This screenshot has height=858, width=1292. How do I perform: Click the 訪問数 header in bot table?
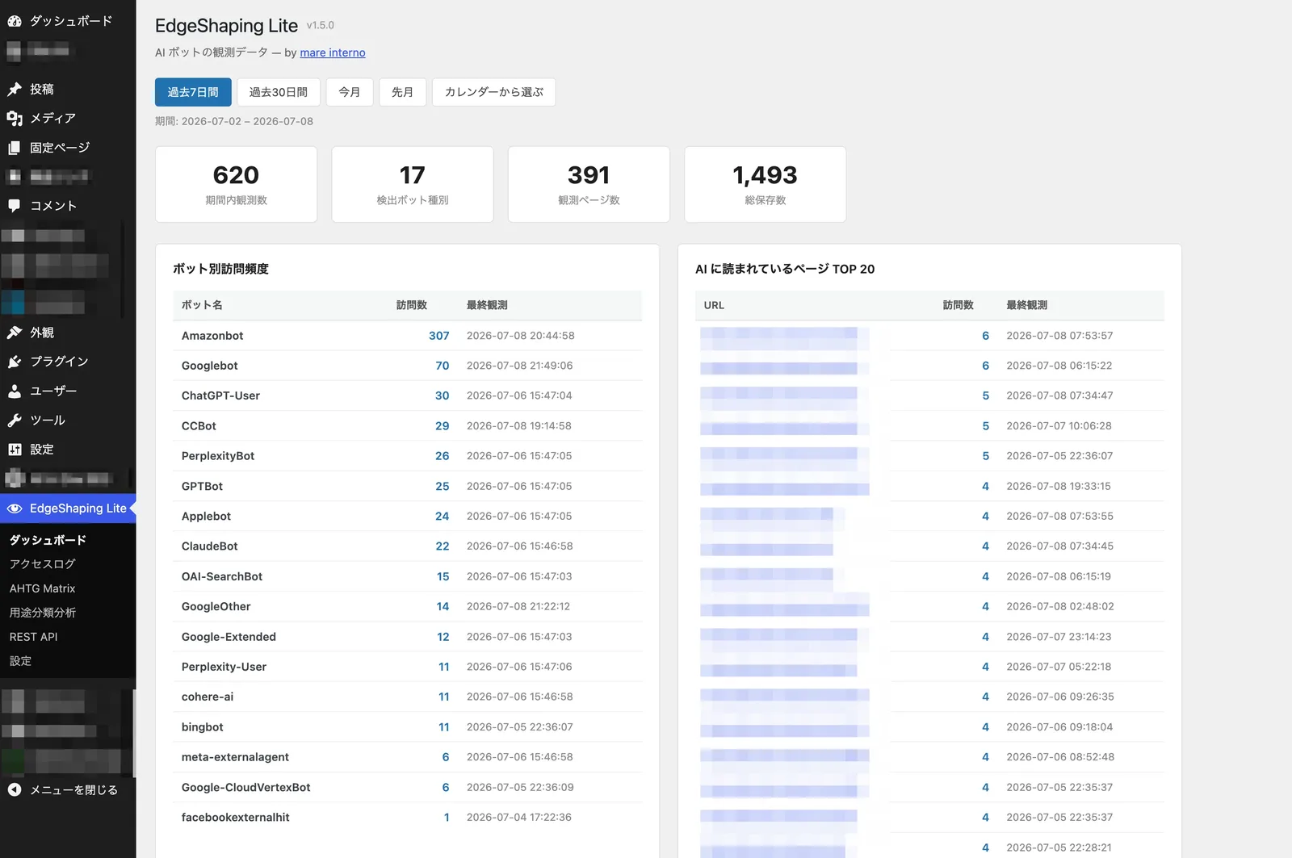(x=412, y=305)
